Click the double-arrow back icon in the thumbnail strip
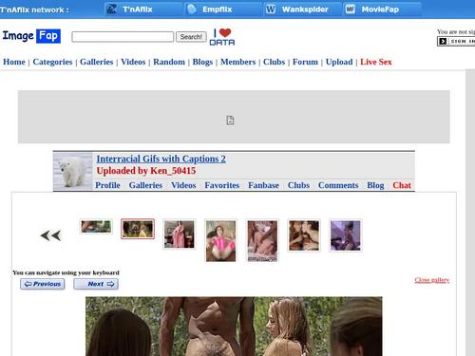 tap(50, 235)
